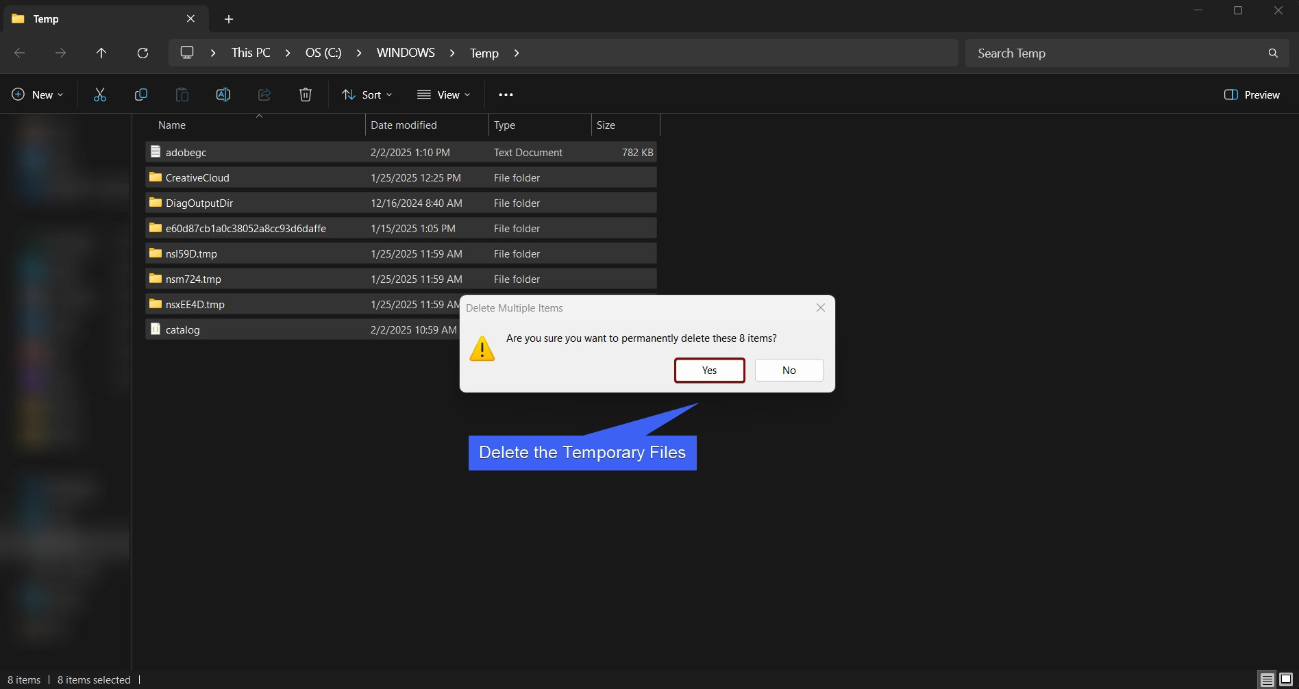Screen dimensions: 1299x689
Task: Open the View dropdown
Action: [x=444, y=95]
